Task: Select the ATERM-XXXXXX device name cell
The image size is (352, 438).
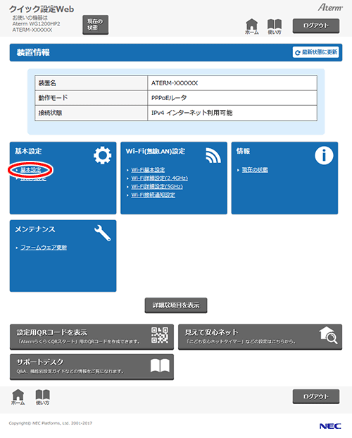Action: click(232, 83)
